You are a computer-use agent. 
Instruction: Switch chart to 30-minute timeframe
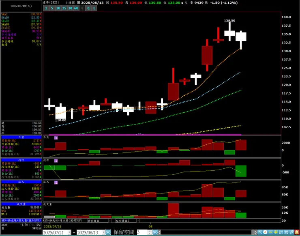(x=70, y=8)
